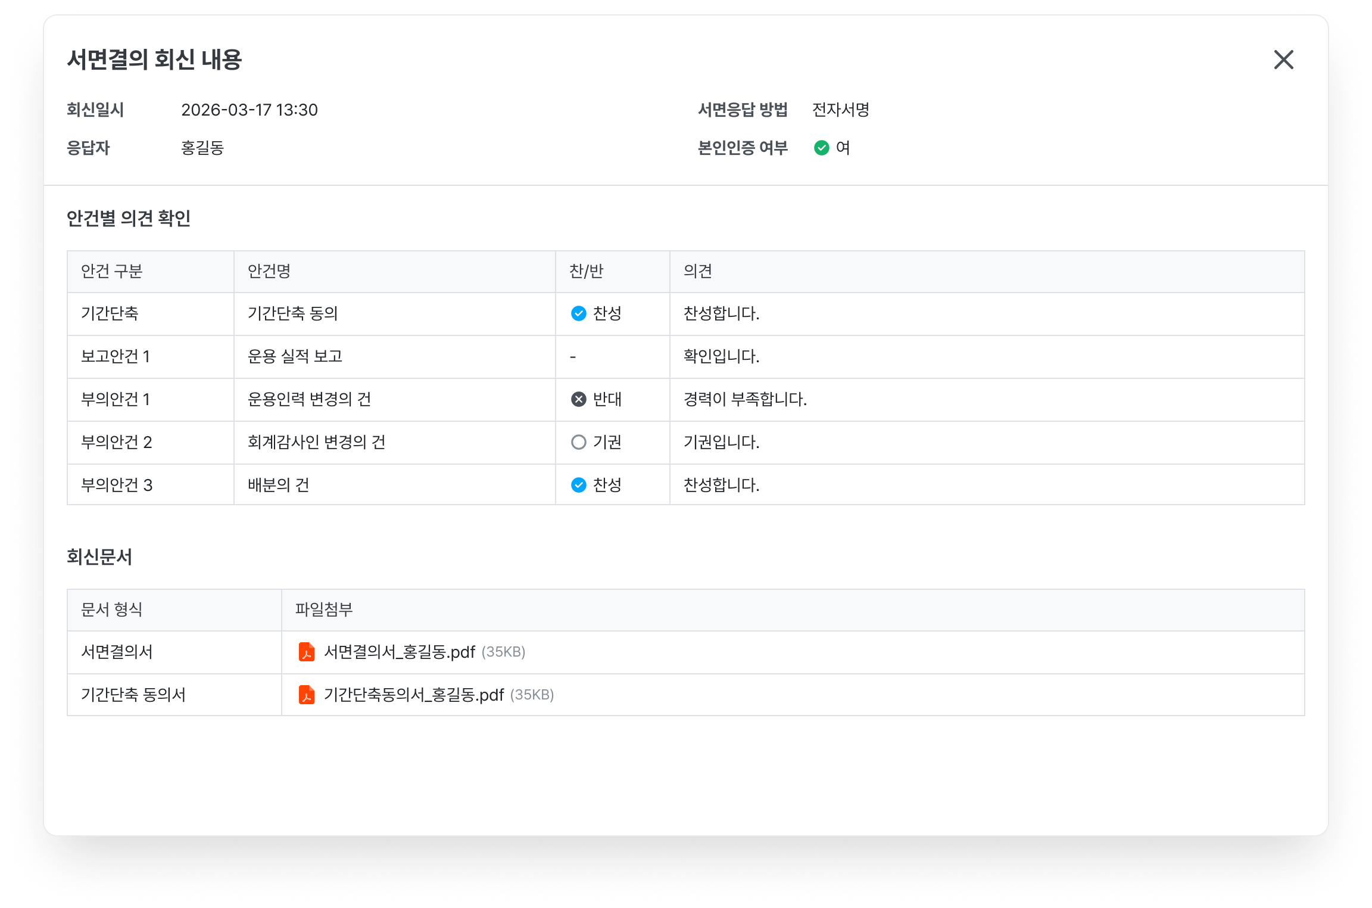
Task: Click the blue 찬성 check icon for 부의안건 3
Action: tap(578, 485)
